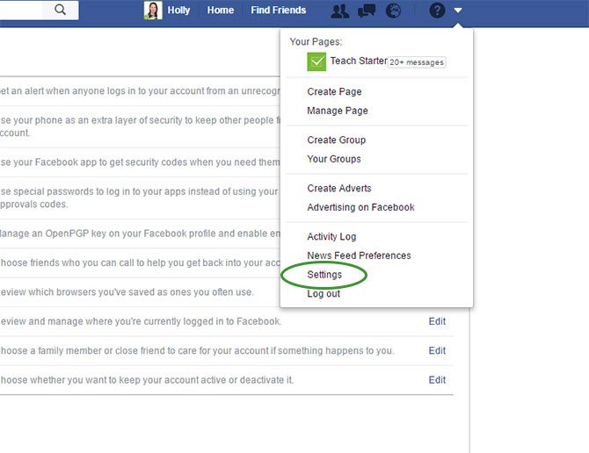Open Find Friends link
This screenshot has height=453, width=589.
[x=279, y=11]
